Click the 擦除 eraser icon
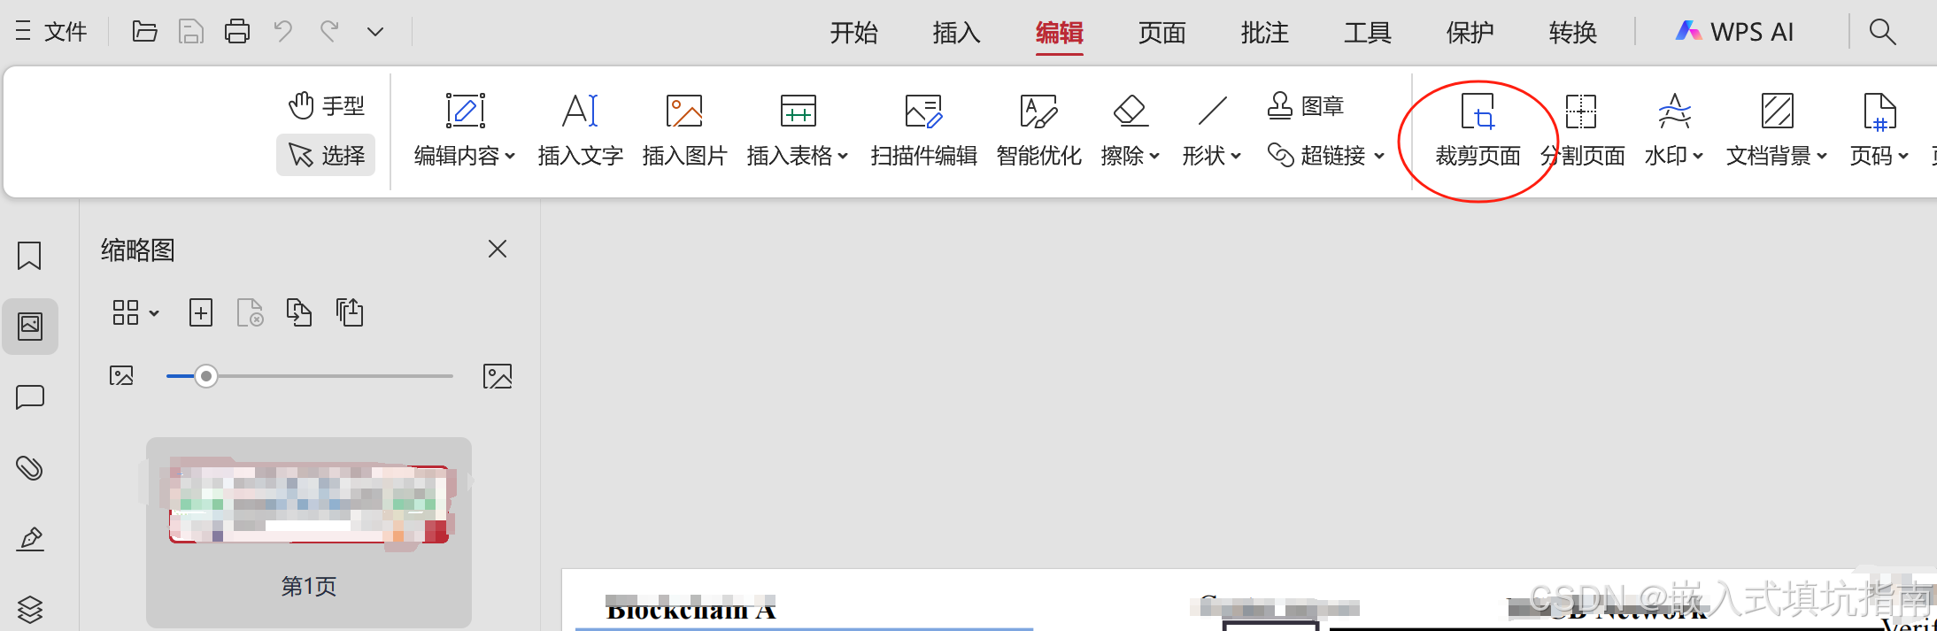The height and width of the screenshot is (631, 1937). 1131,112
